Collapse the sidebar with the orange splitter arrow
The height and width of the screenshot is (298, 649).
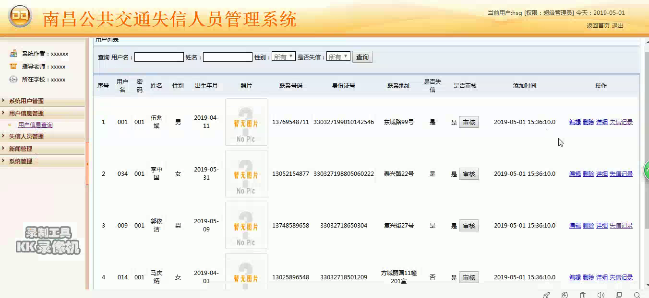click(87, 163)
